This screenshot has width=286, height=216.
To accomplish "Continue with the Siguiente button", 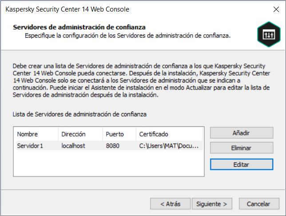I will coord(212,204).
